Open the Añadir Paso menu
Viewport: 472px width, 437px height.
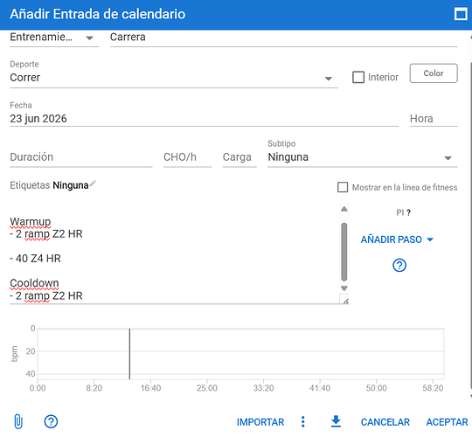point(397,239)
